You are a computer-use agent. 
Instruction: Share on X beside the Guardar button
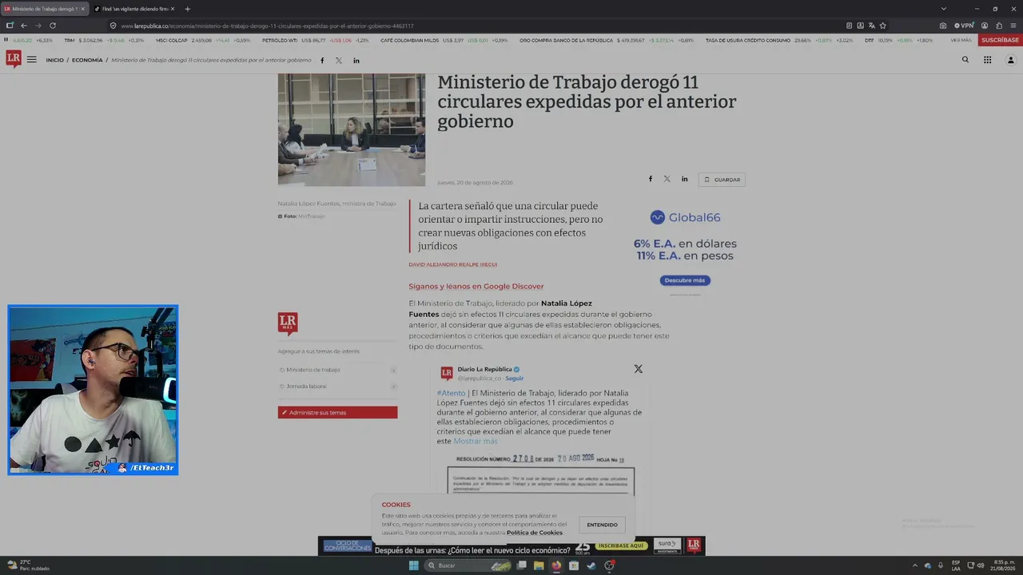click(667, 179)
